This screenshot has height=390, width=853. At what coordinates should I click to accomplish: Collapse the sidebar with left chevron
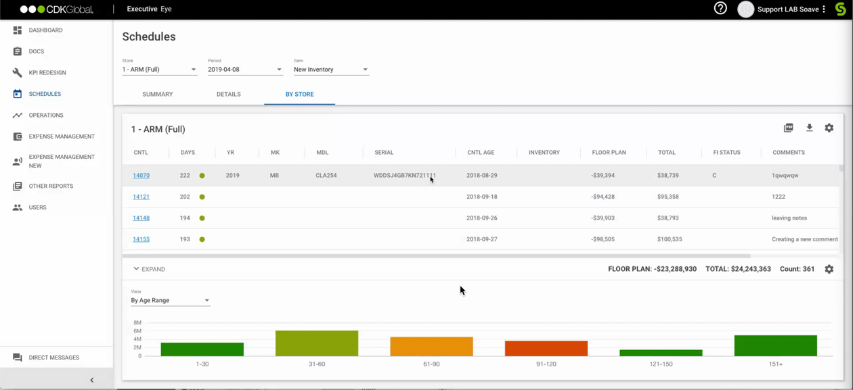[92, 380]
